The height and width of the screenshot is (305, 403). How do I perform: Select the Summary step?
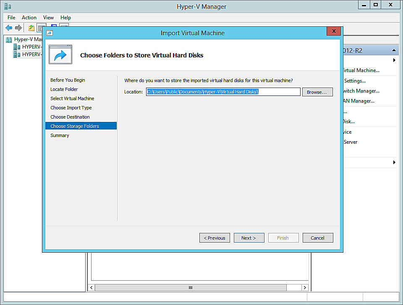60,135
